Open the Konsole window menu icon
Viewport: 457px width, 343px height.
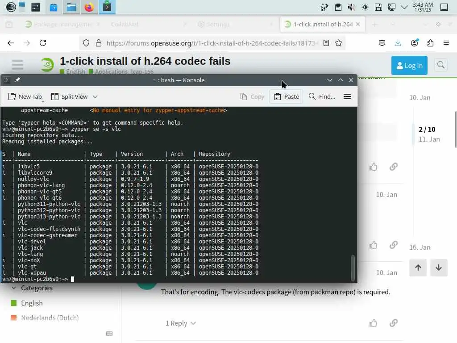7,80
